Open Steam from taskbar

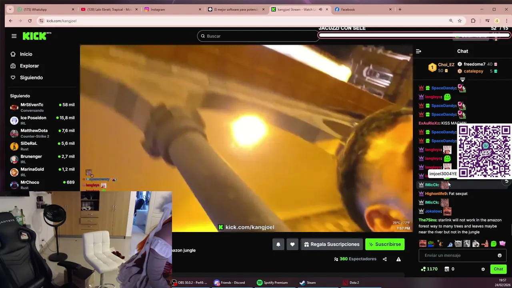tap(308, 283)
